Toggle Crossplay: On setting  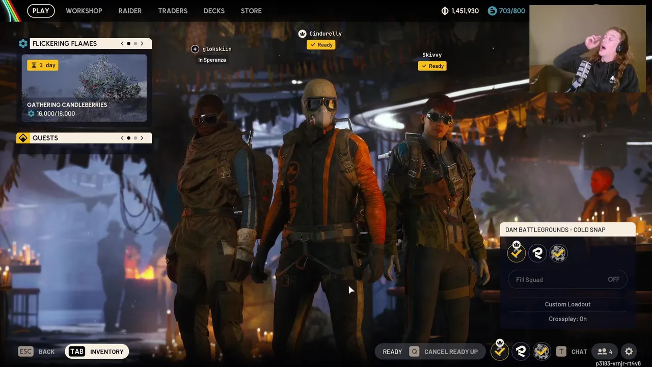tap(567, 319)
